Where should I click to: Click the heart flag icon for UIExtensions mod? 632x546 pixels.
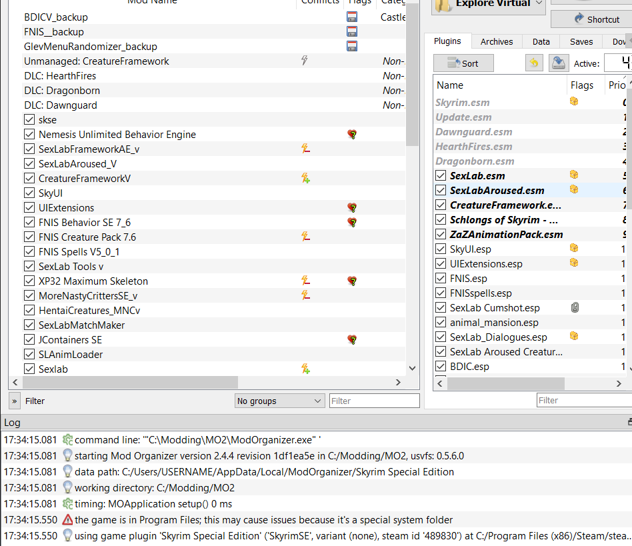[x=352, y=207]
